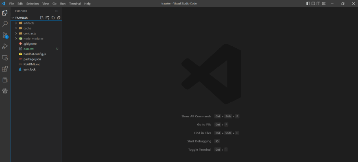Open the View menu
The height and width of the screenshot is (162, 358).
click(x=46, y=4)
